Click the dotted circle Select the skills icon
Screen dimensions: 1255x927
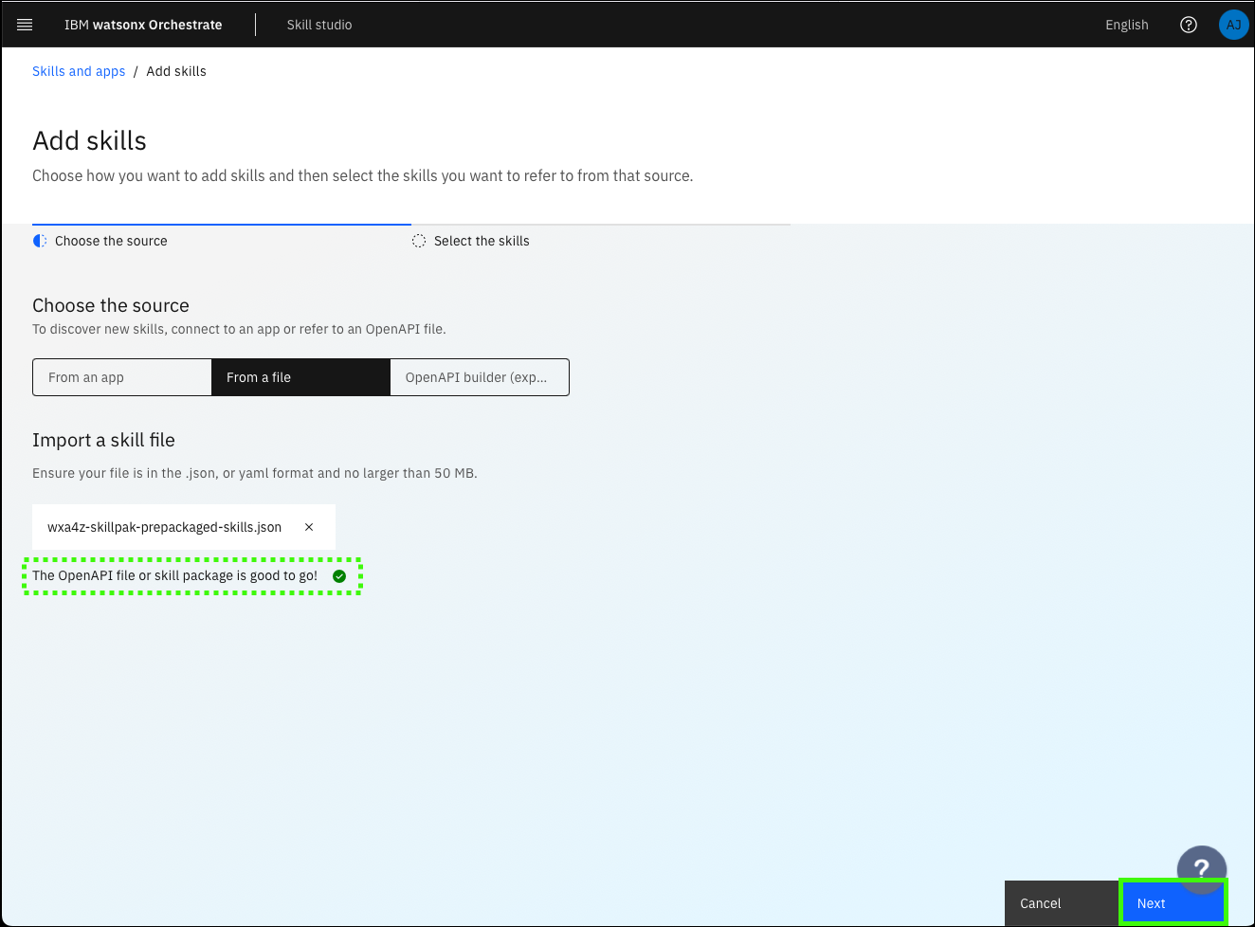pyautogui.click(x=419, y=241)
